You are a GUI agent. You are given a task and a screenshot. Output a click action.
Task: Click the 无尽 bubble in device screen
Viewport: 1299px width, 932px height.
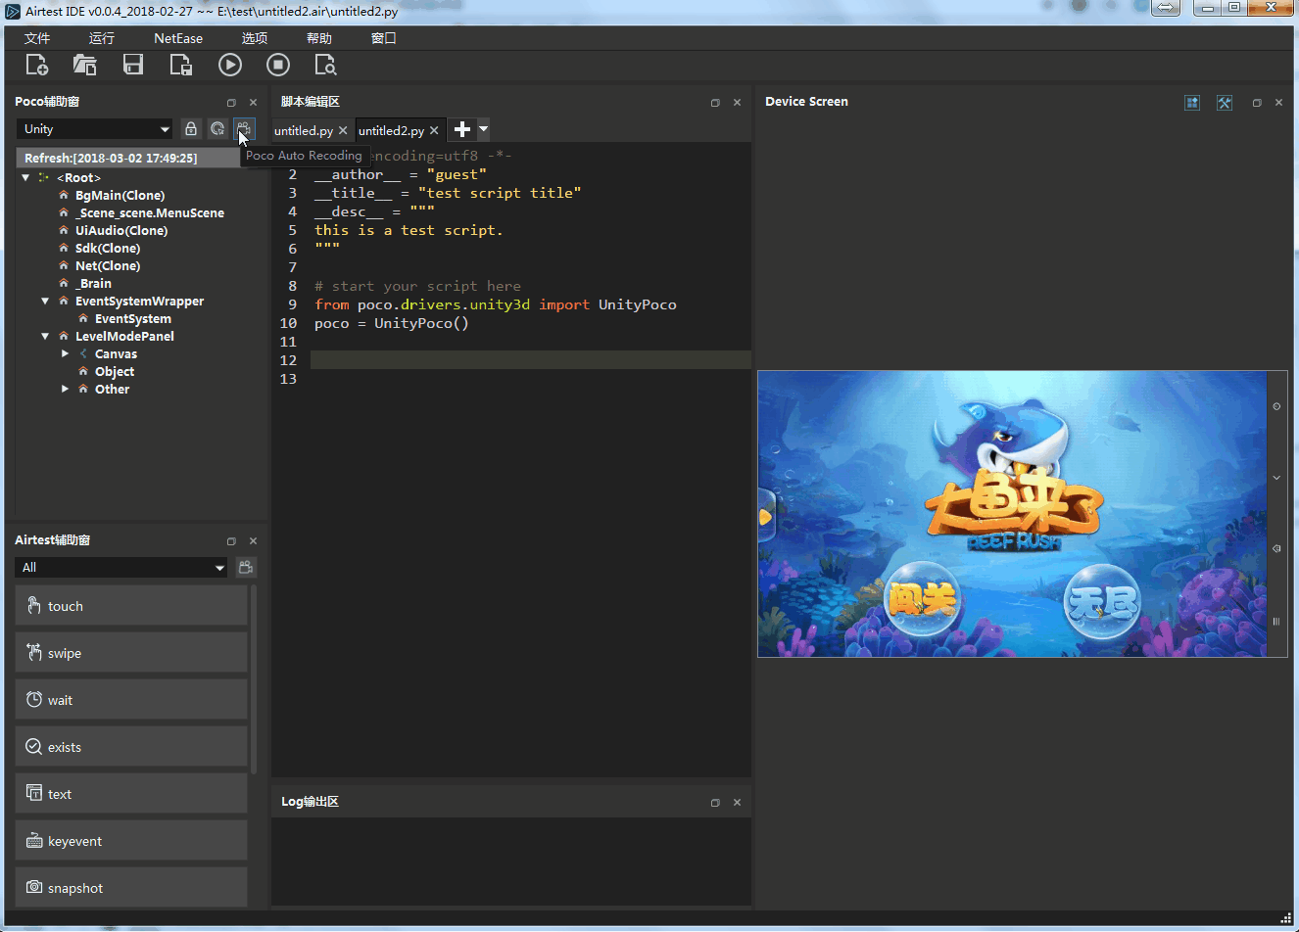pyautogui.click(x=1102, y=601)
